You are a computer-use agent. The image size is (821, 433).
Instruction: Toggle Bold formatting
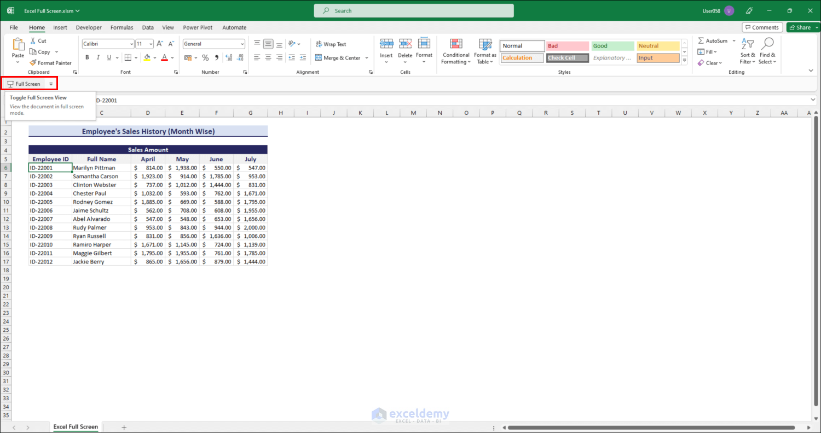[87, 57]
